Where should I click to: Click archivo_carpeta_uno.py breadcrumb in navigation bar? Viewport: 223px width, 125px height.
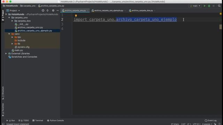point(51,6)
